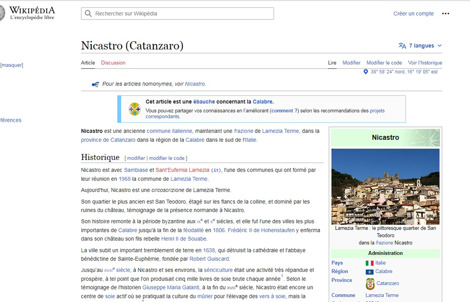Click modifier next to Historique heading

coord(136,158)
